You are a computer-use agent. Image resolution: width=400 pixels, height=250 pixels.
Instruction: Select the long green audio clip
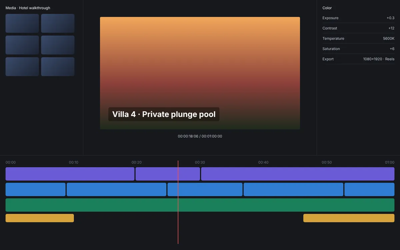(x=200, y=205)
